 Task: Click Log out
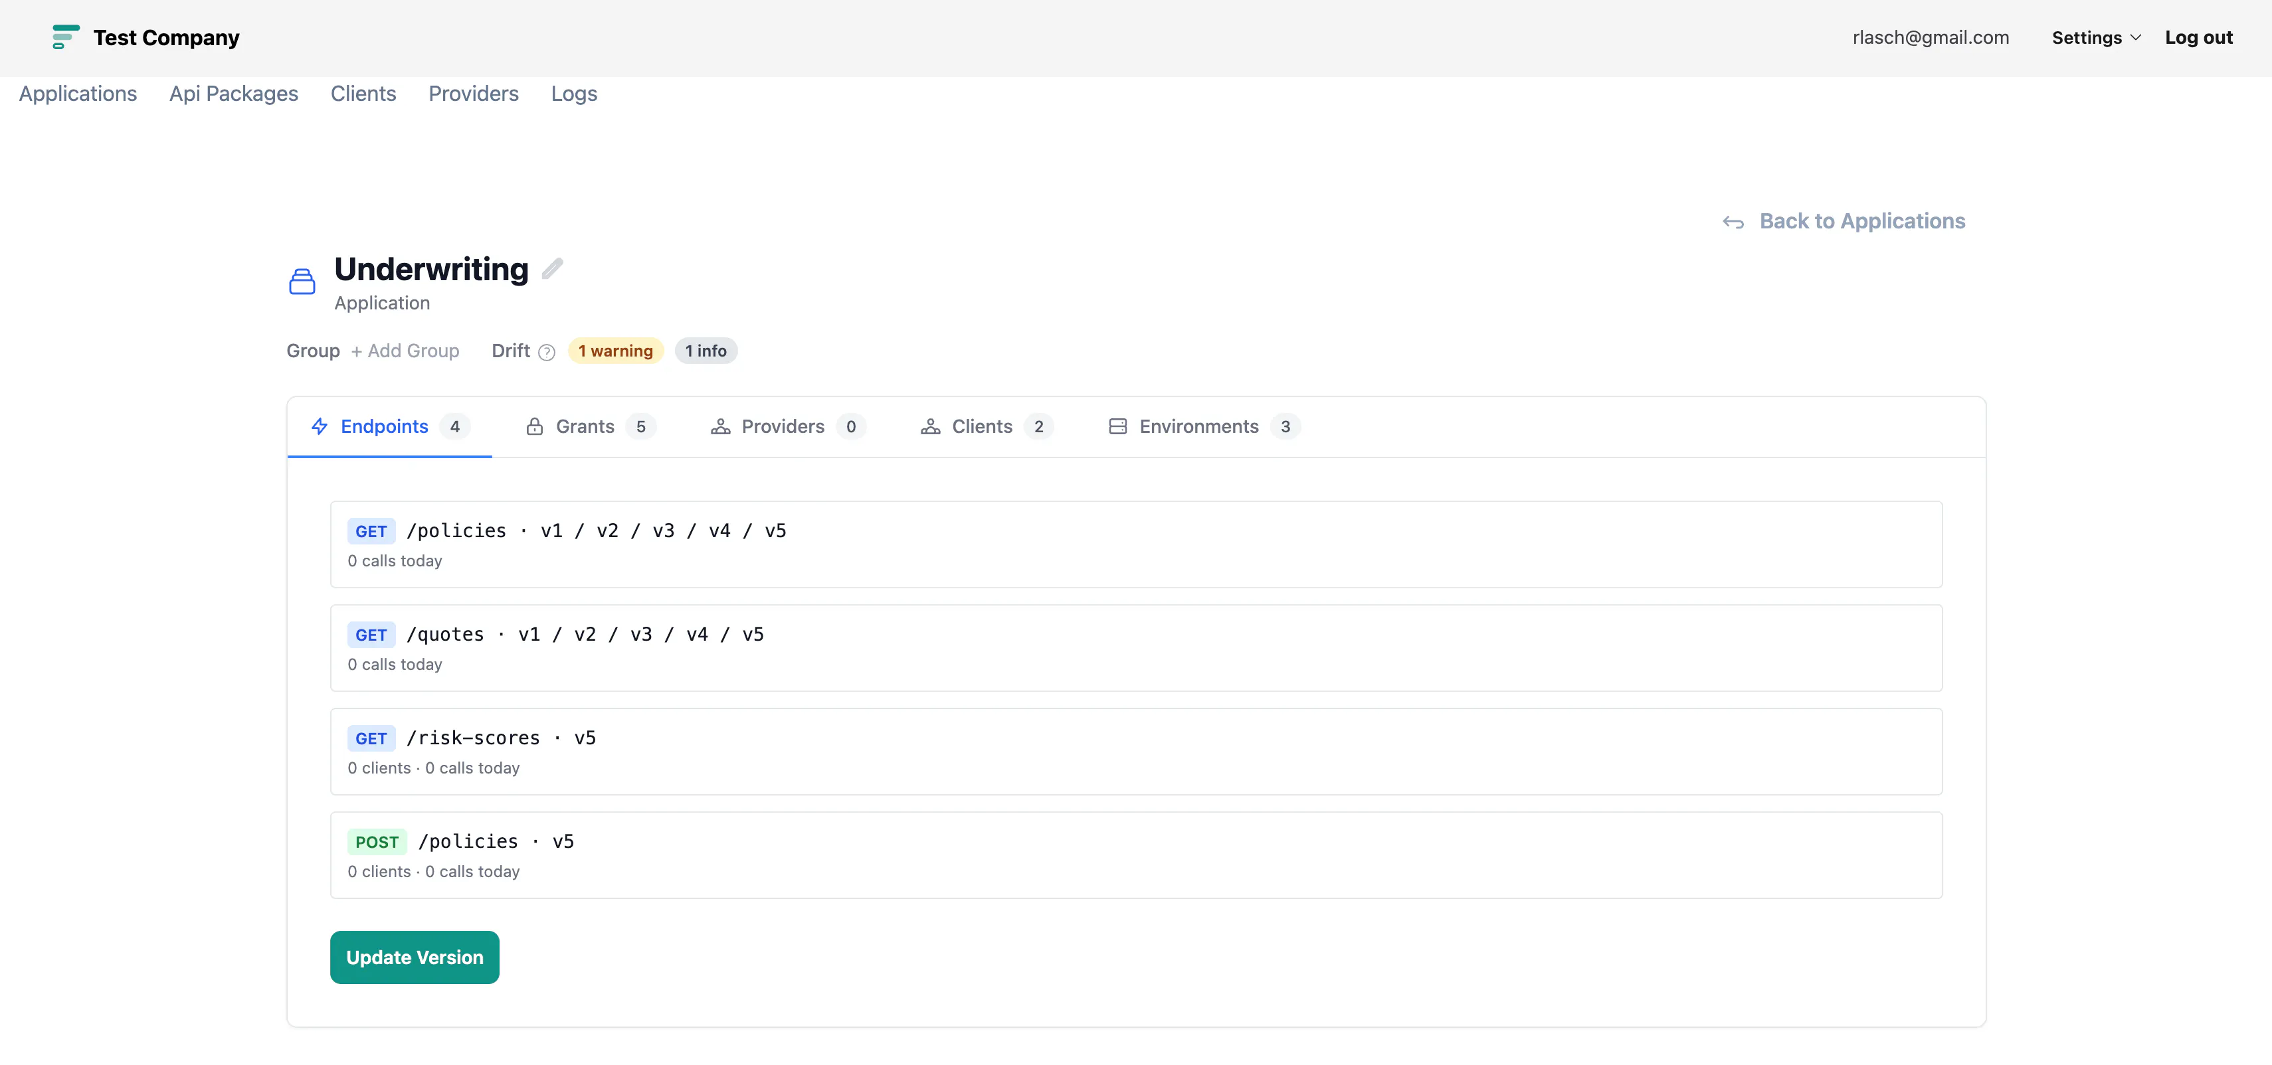pos(2199,38)
